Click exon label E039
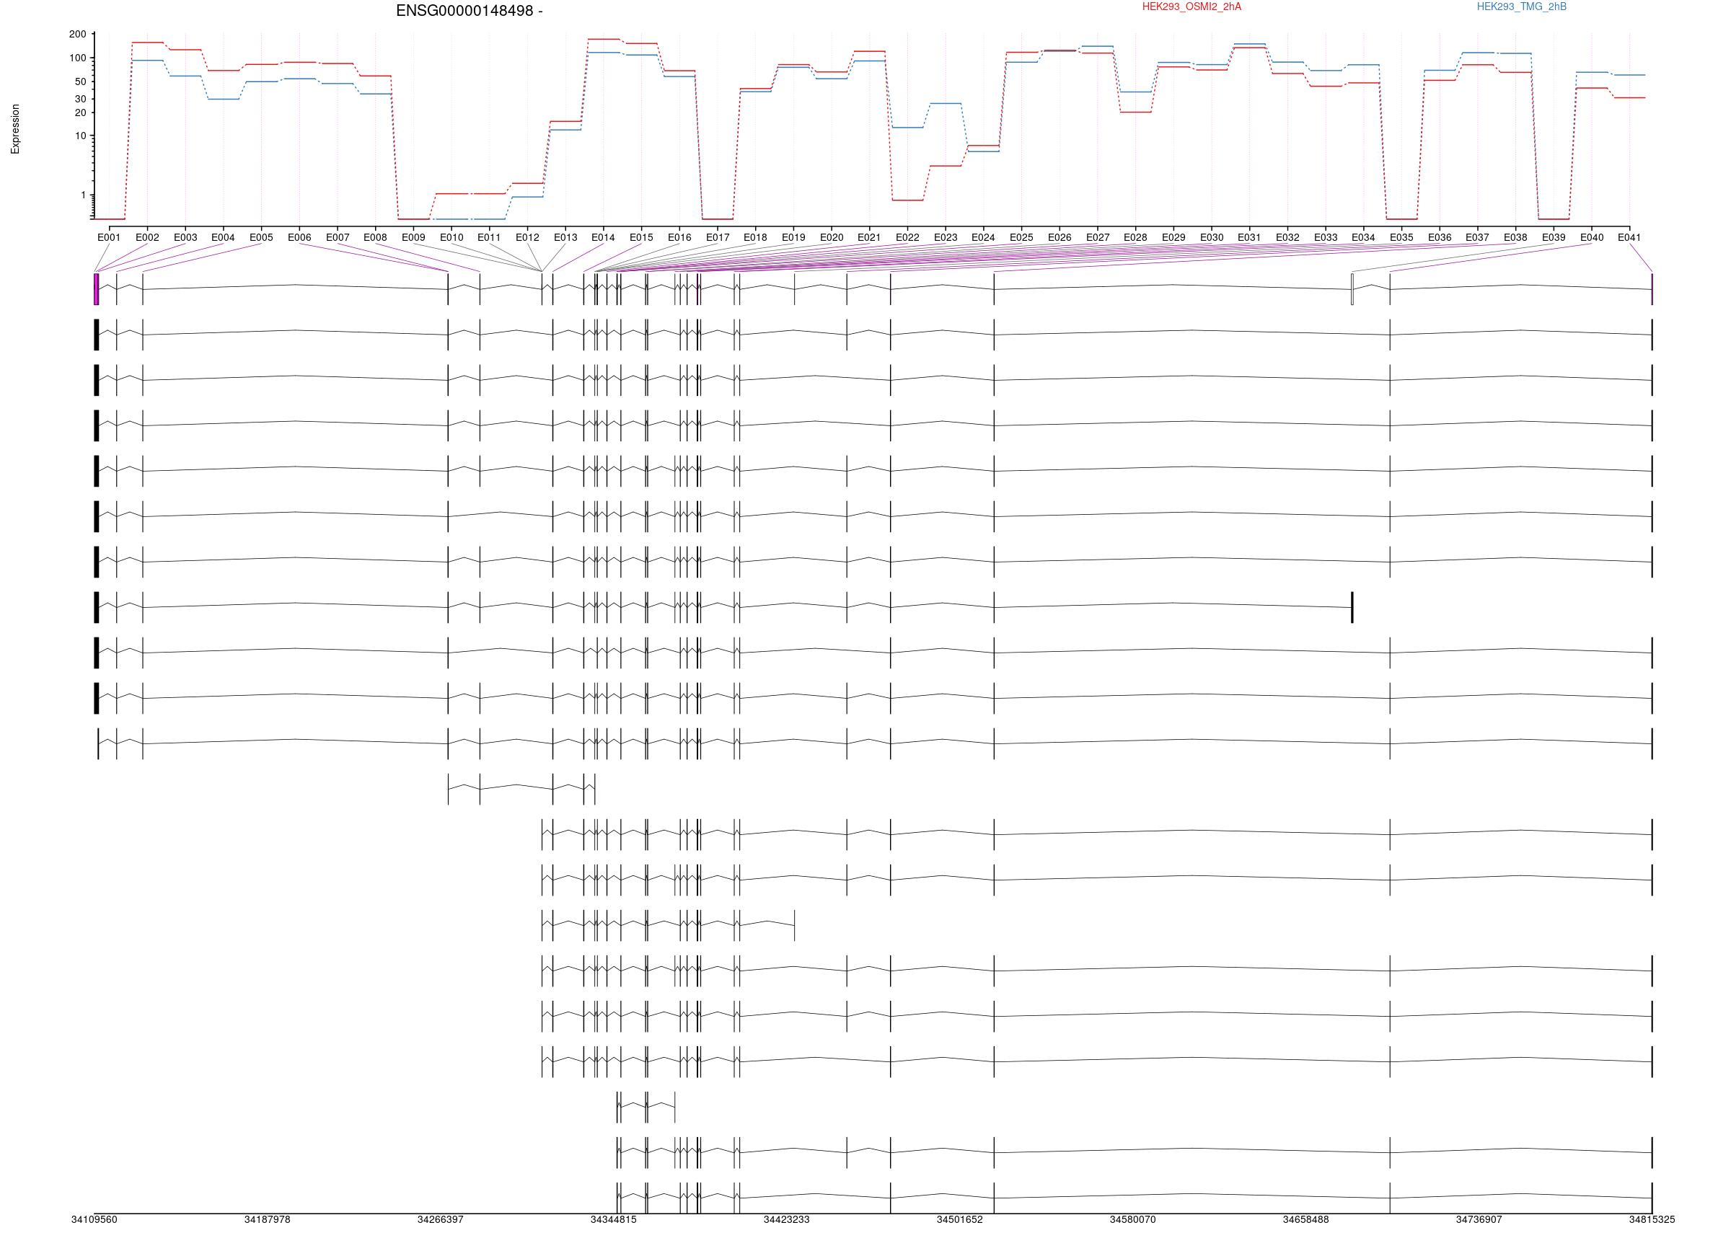Screen dimensions: 1731x1233 (1554, 238)
